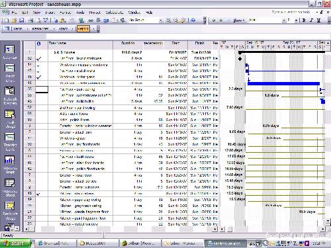Click the Finish column header

tap(200, 45)
